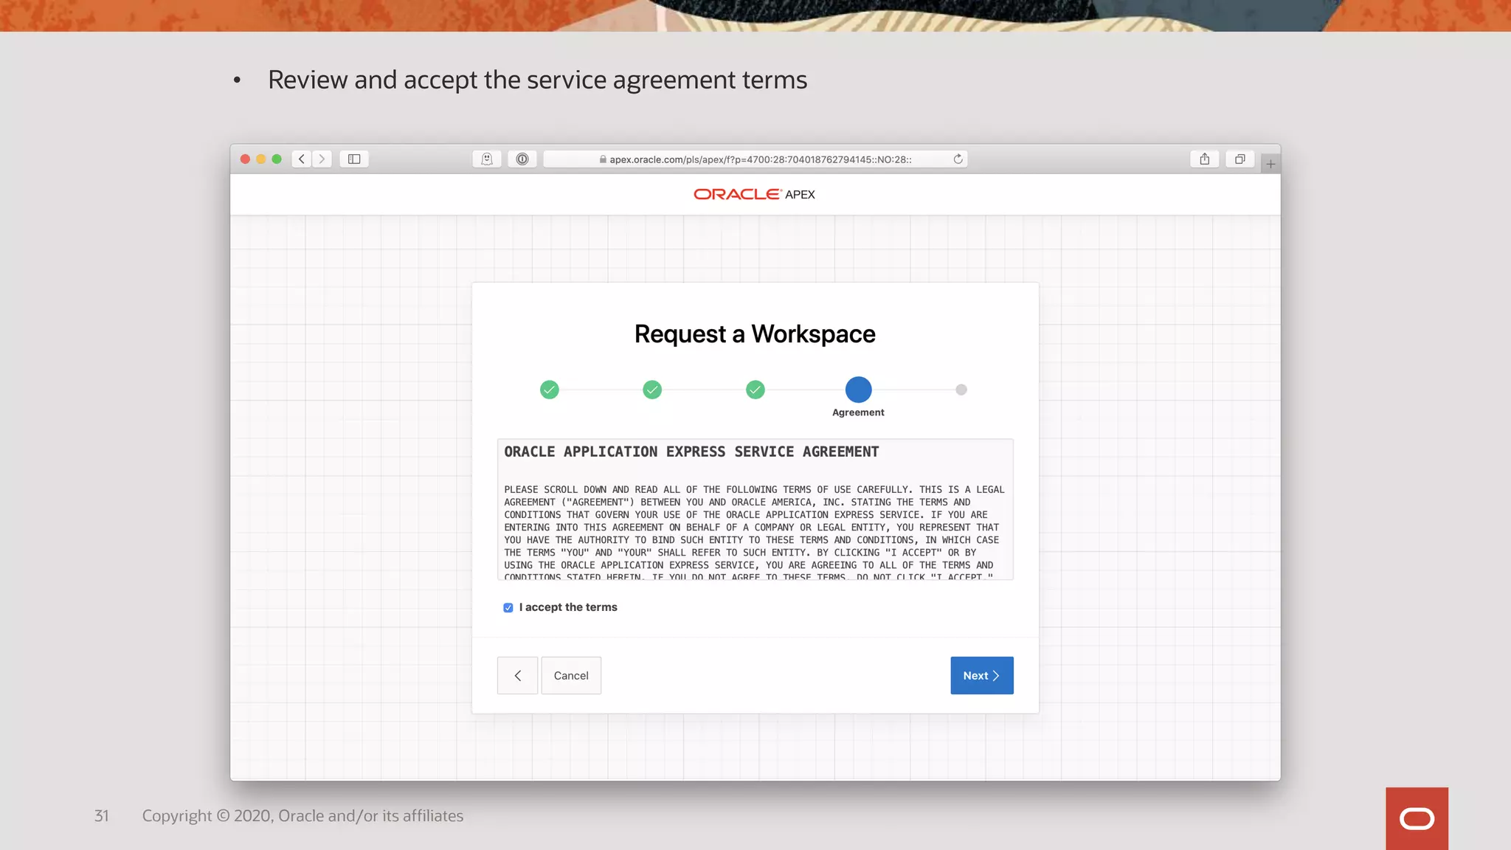The width and height of the screenshot is (1511, 850).
Task: Click the red close window button
Action: [245, 159]
